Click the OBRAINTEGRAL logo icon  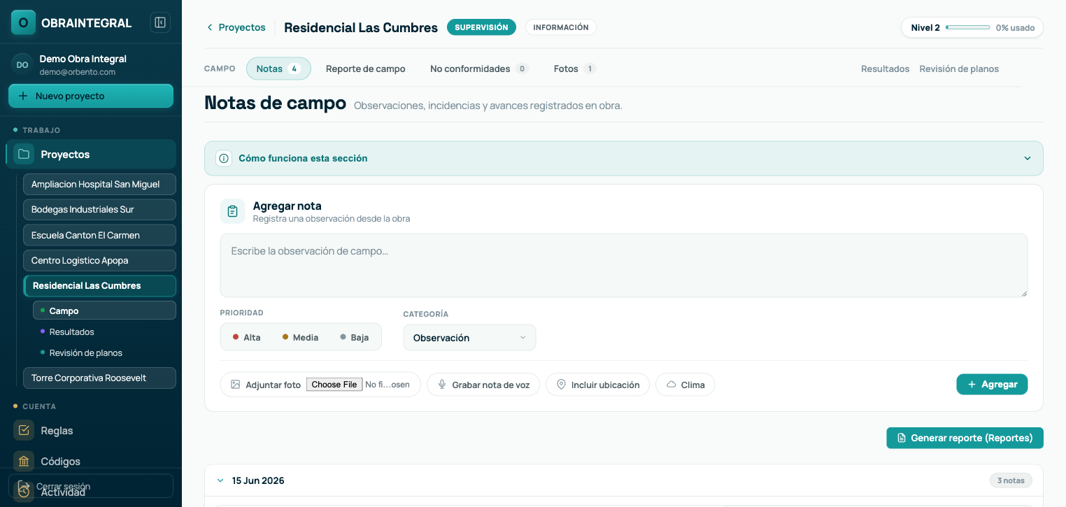[x=23, y=22]
